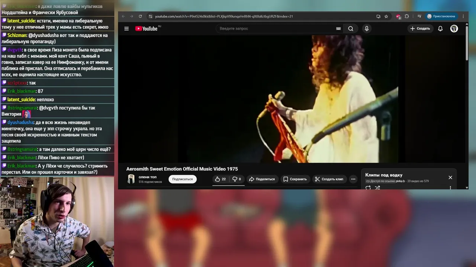This screenshot has width=476, height=267.
Task: Share the video with Поделиться
Action: click(x=262, y=179)
